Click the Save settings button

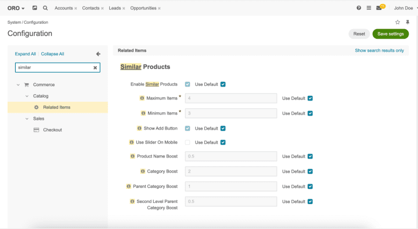point(391,34)
